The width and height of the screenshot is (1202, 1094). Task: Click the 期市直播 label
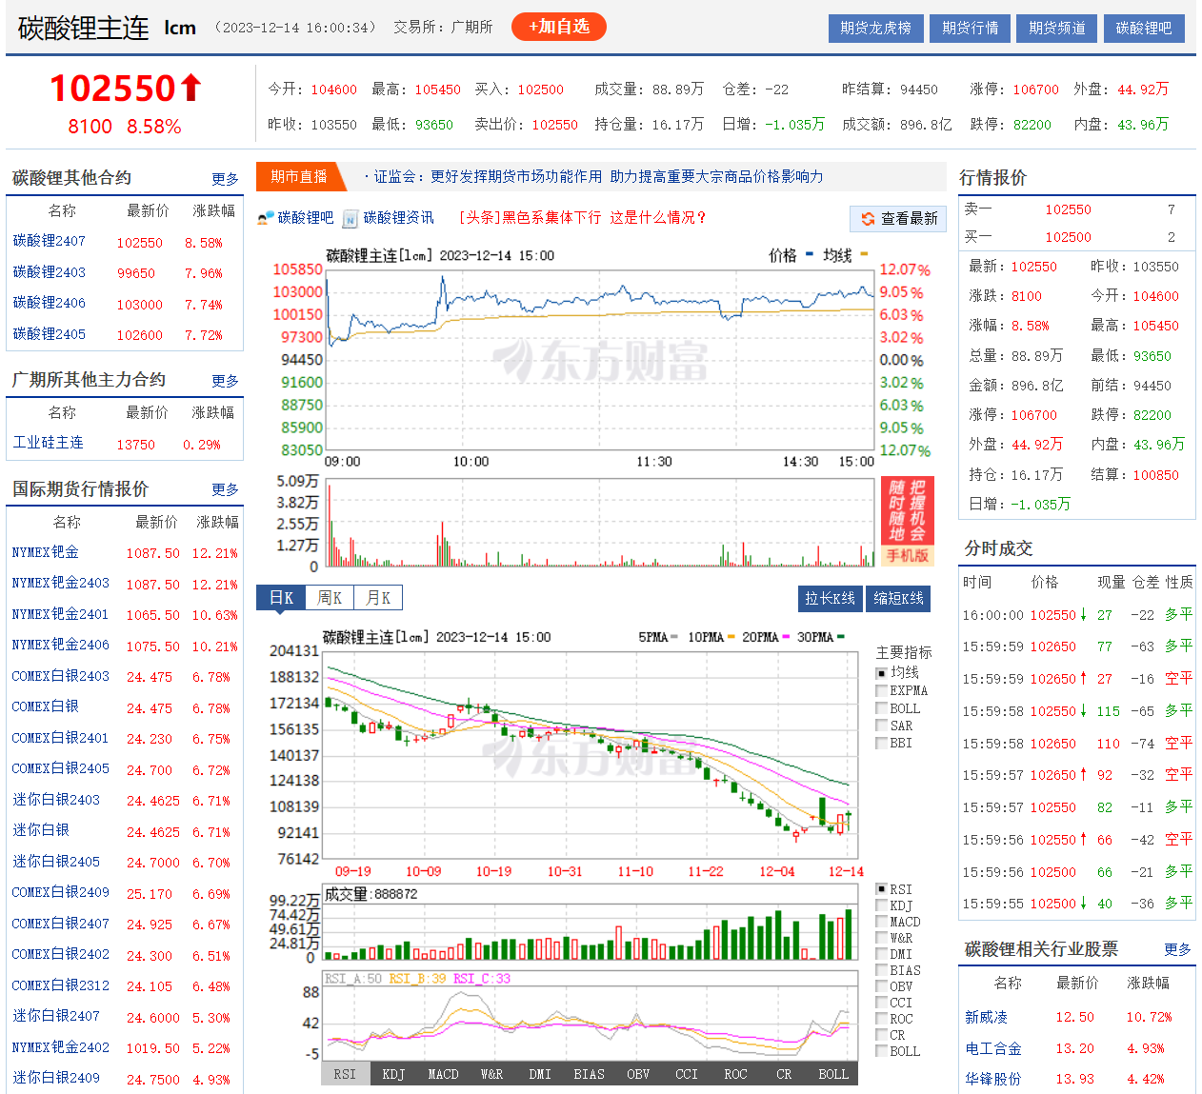pos(298,177)
